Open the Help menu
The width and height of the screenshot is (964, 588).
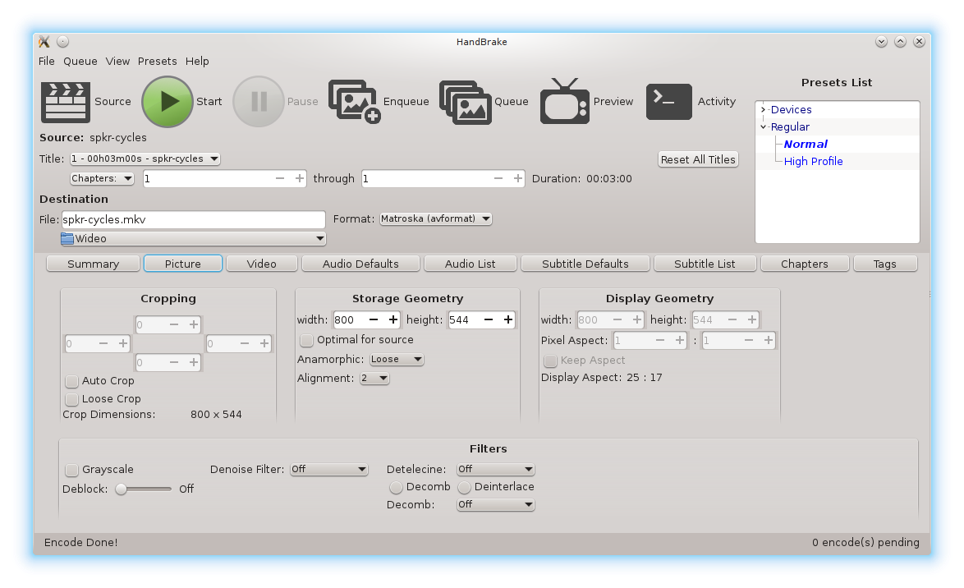(197, 61)
